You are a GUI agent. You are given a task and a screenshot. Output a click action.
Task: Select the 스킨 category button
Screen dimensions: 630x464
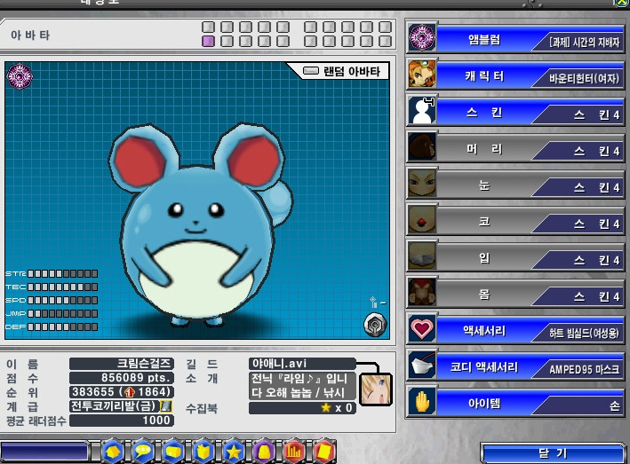[484, 113]
